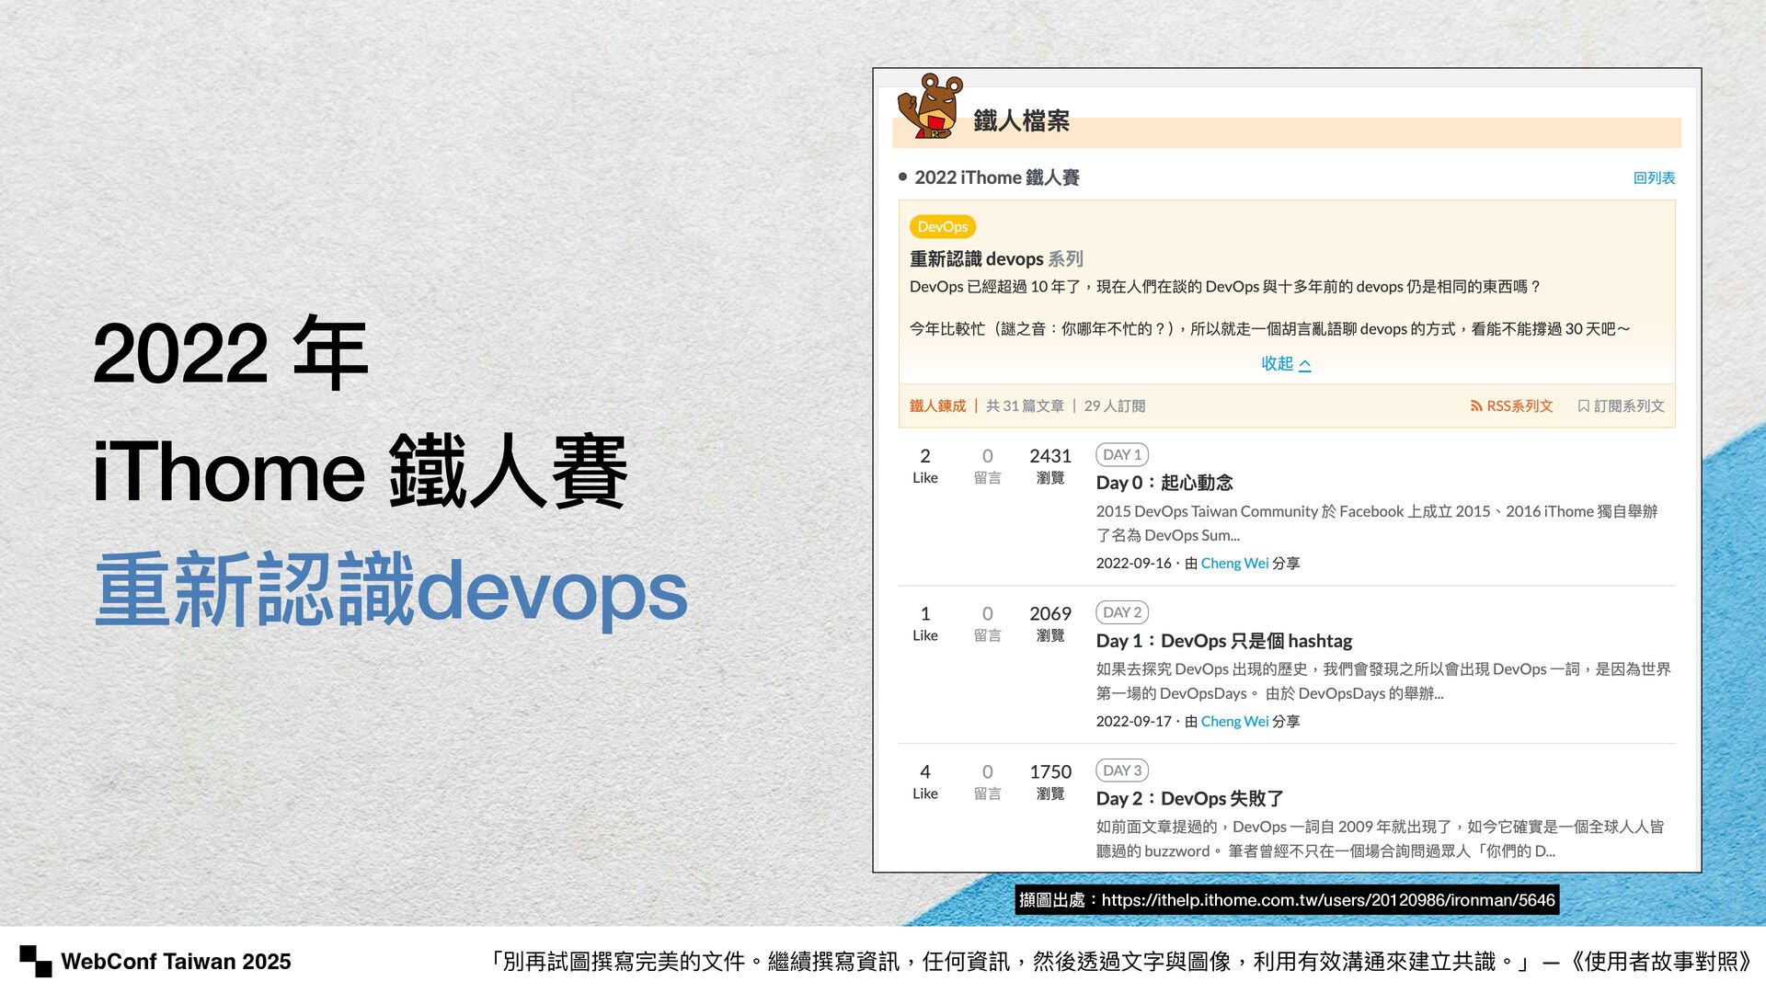1766x993 pixels.
Task: Click the iThome ironman bear mascot icon
Action: click(930, 107)
